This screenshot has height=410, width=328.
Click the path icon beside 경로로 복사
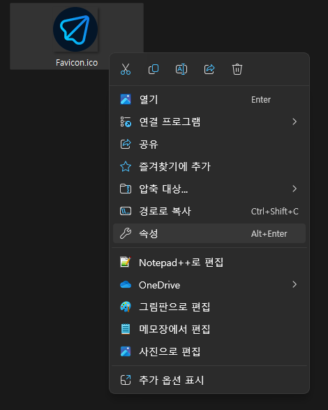click(x=126, y=211)
